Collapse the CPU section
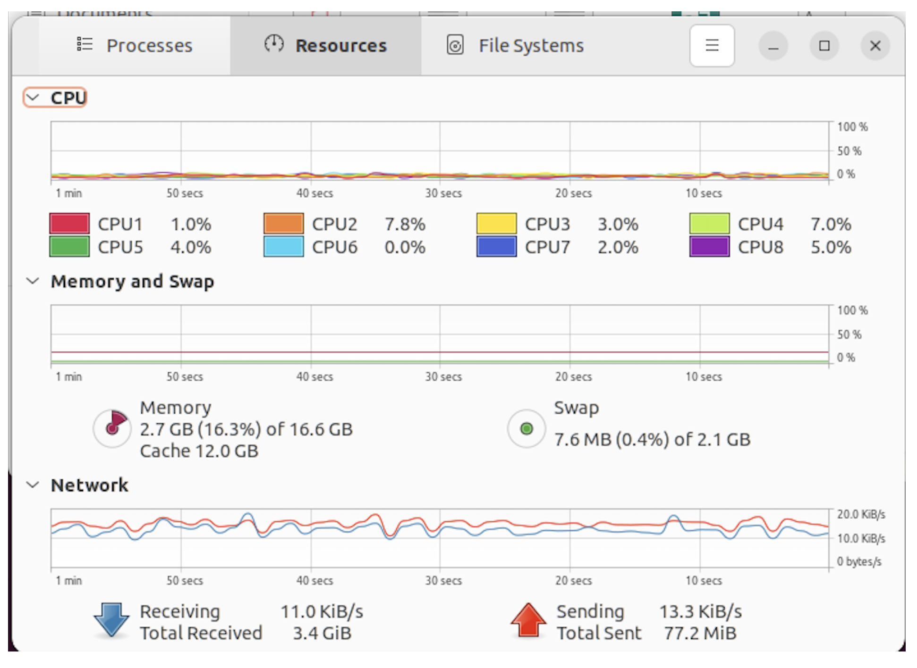The image size is (917, 668). 33,98
